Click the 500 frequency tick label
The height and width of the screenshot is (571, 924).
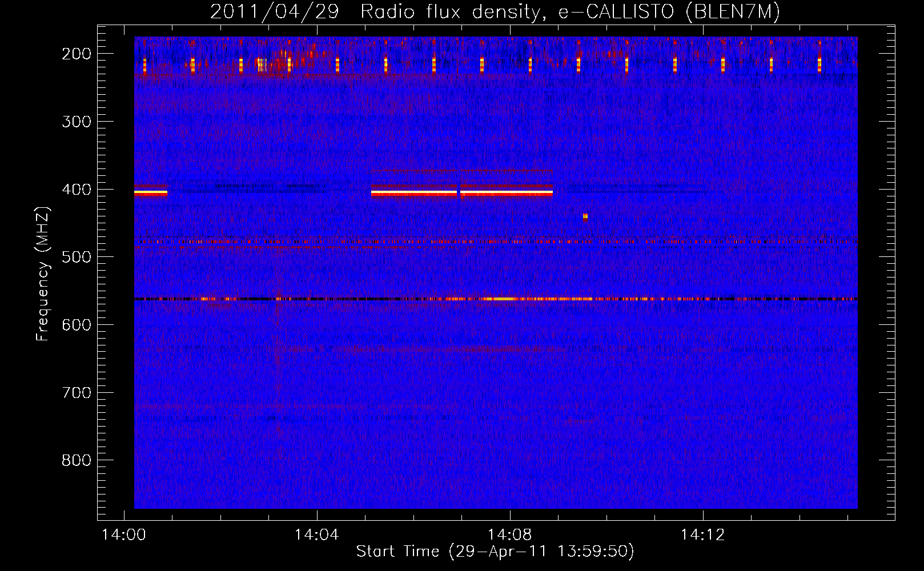coord(77,257)
